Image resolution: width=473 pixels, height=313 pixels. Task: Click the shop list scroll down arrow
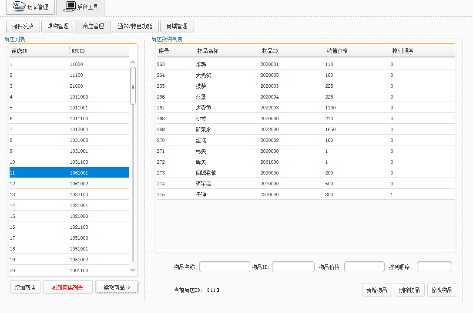coord(133,270)
